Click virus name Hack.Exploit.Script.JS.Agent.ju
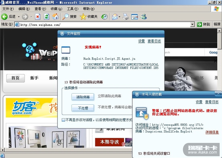Screen dimensions: 222x158 click(x=109, y=59)
